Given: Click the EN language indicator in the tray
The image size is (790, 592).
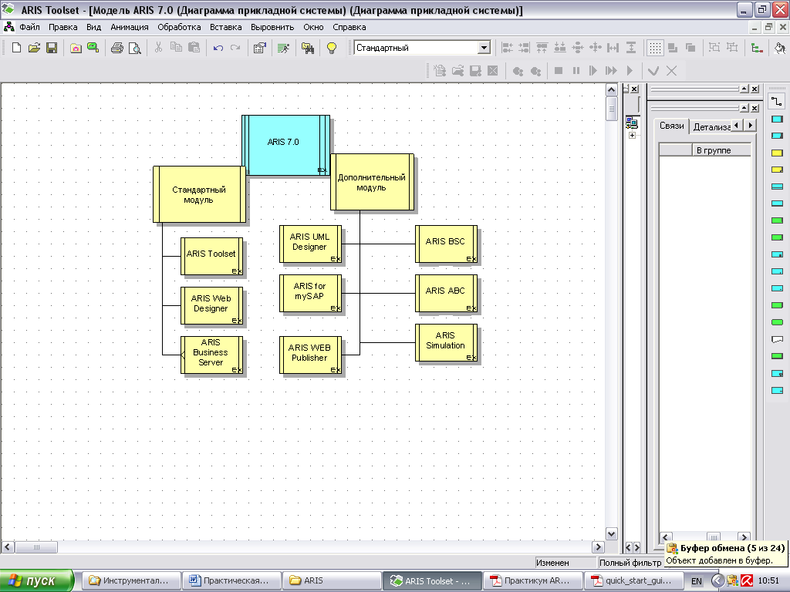Looking at the screenshot, I should tap(697, 581).
